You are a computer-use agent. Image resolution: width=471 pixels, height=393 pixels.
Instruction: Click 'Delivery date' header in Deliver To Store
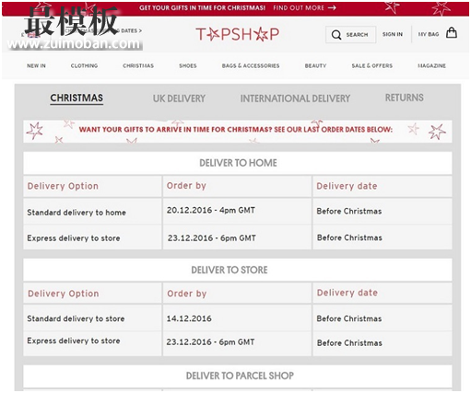tap(347, 293)
